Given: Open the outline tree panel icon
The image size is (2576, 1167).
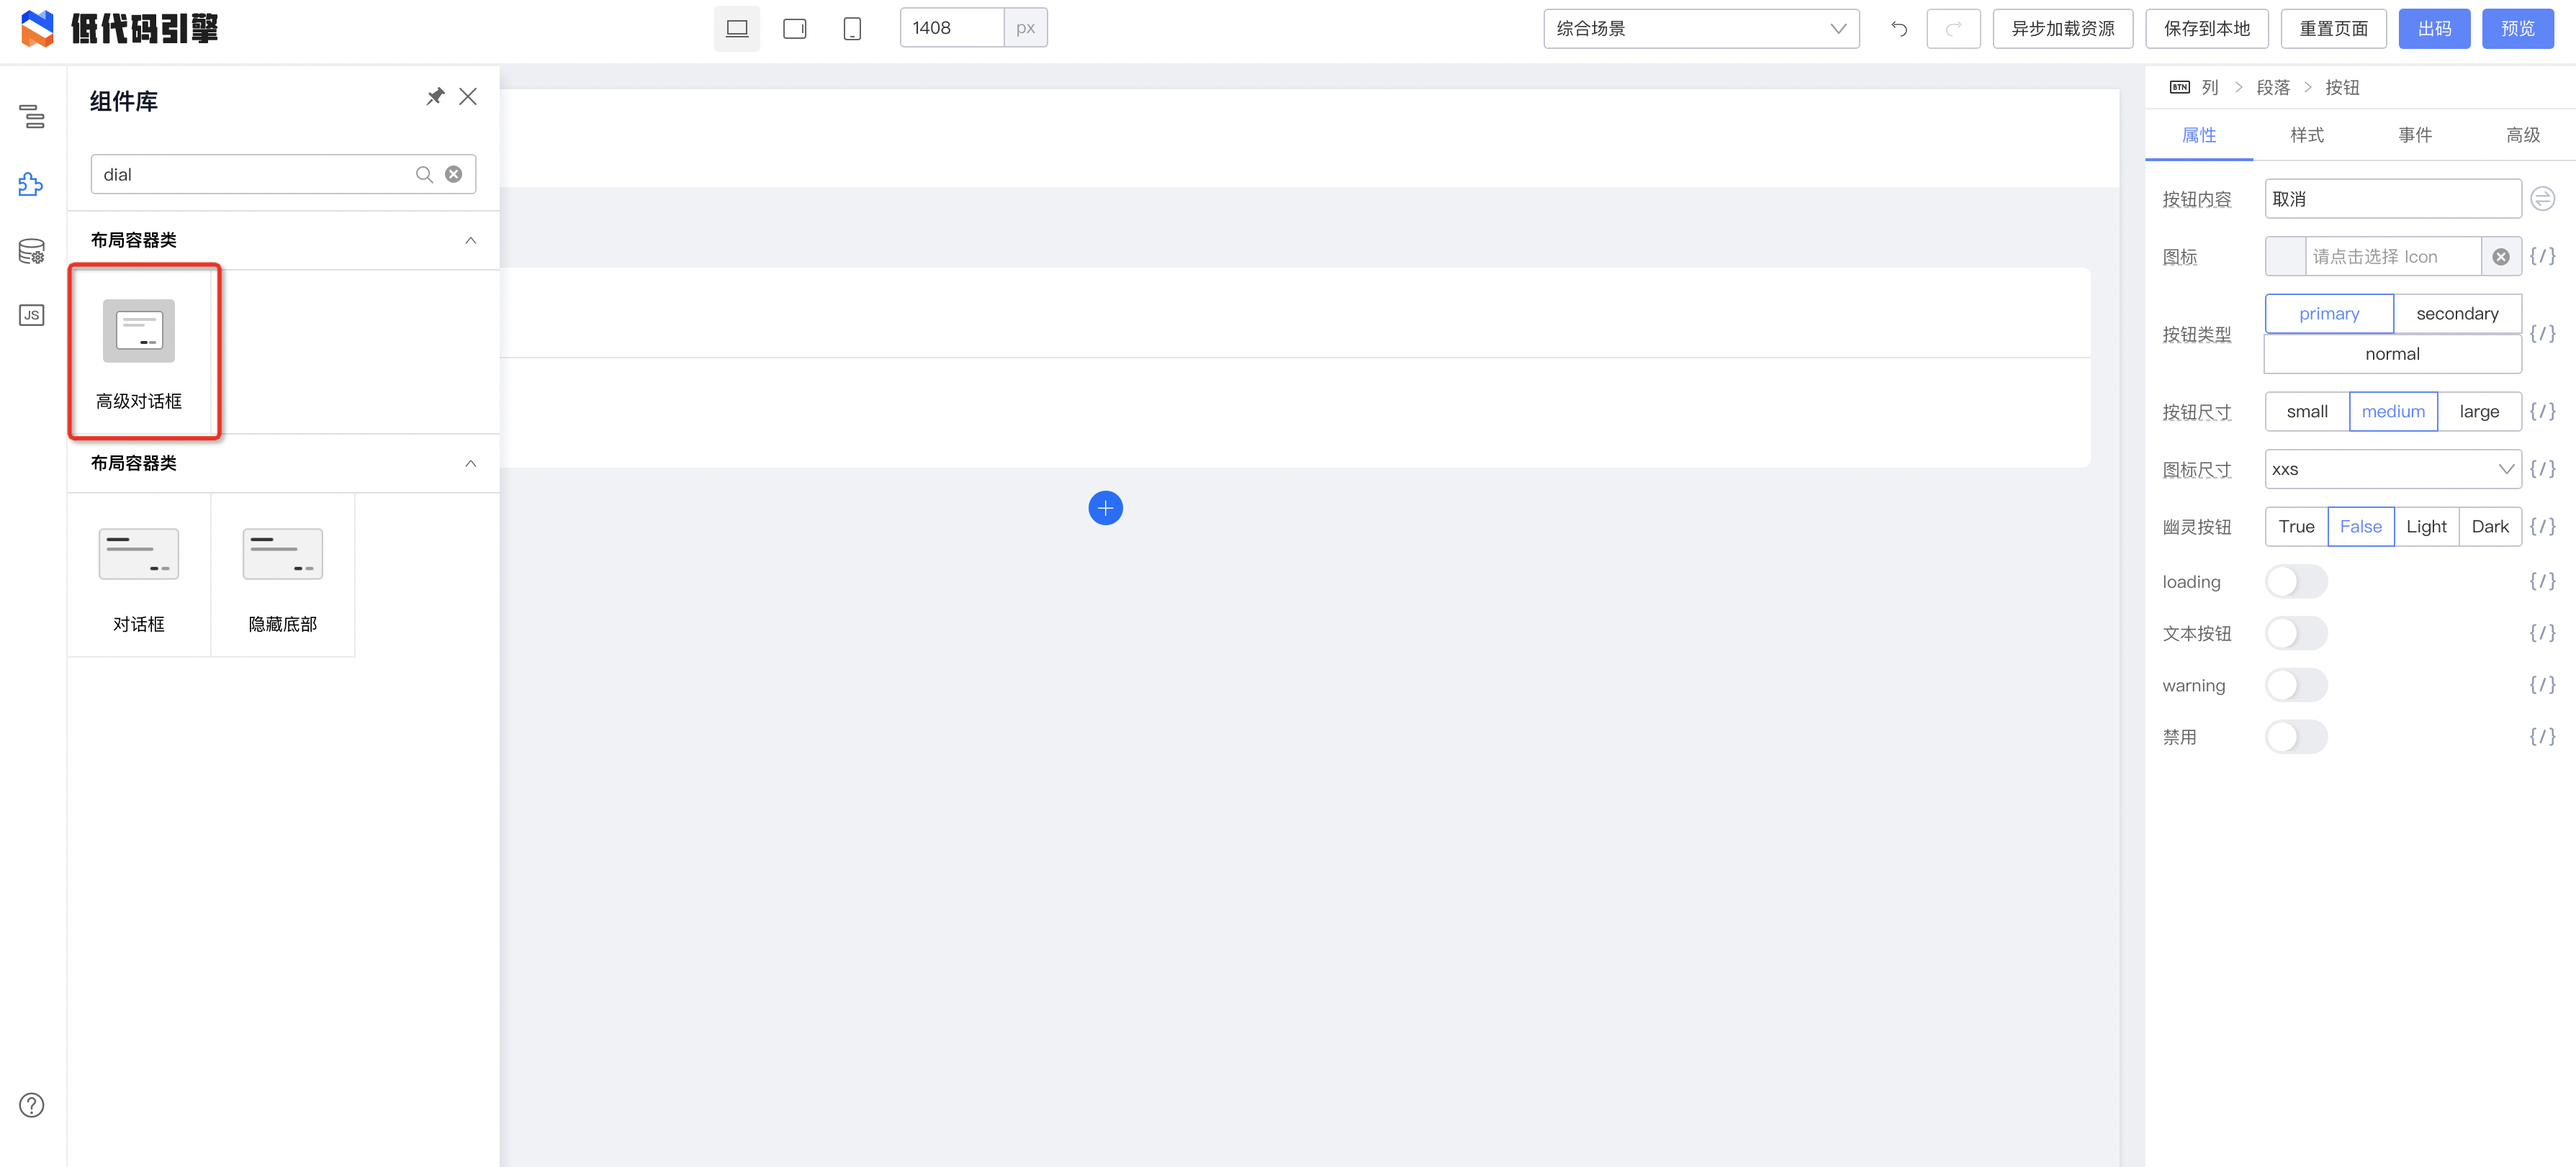Looking at the screenshot, I should tap(32, 117).
